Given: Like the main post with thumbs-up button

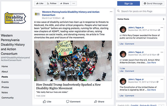Looking at the screenshot, I should (x=47, y=102).
